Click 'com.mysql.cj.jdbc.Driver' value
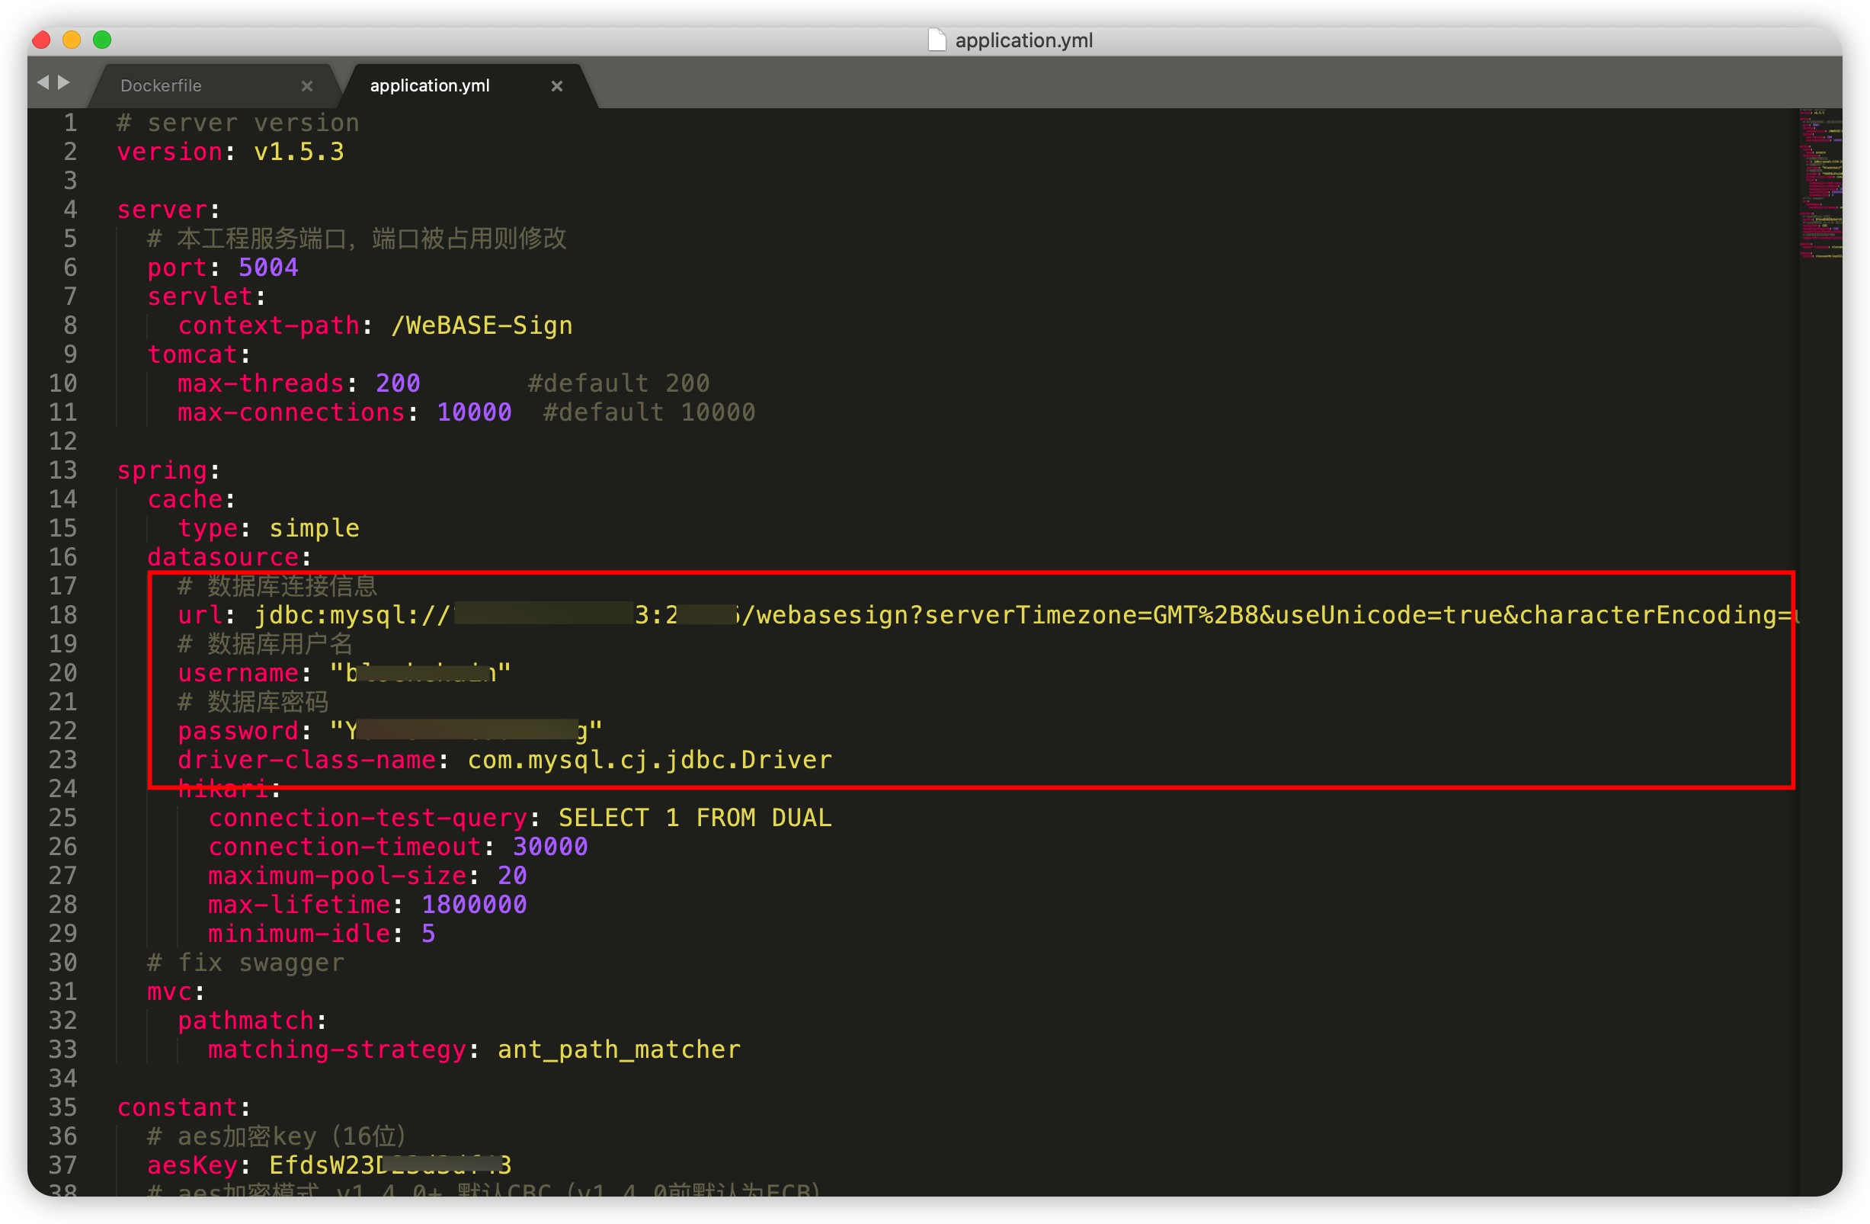 pyautogui.click(x=649, y=760)
